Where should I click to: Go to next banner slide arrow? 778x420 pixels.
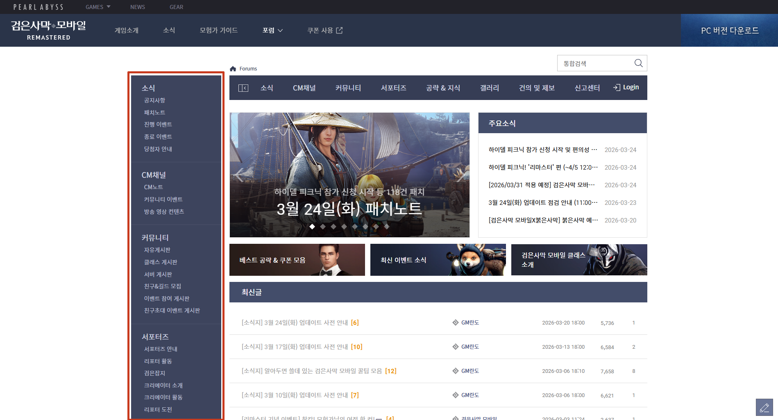tap(460, 175)
